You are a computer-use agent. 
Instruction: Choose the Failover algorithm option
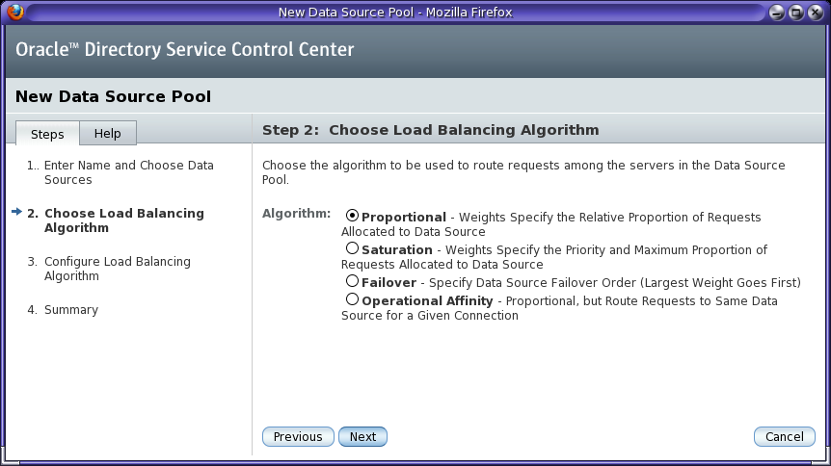click(353, 281)
